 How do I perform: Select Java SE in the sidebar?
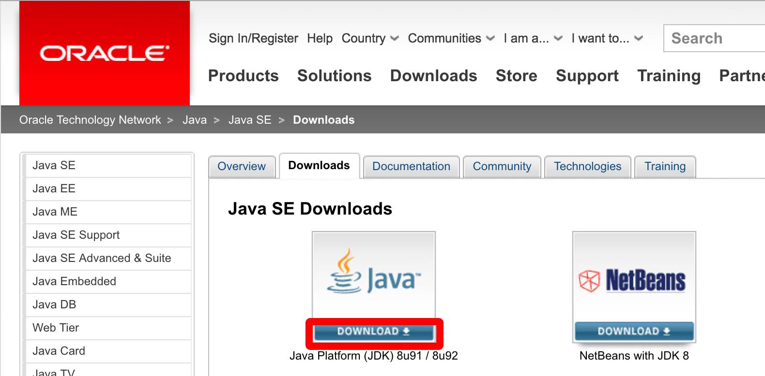point(108,165)
